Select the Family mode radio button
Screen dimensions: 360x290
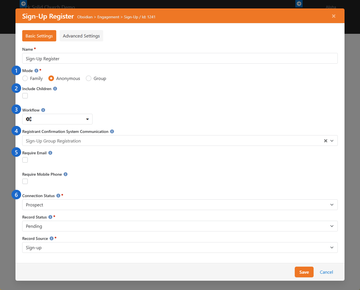25,78
